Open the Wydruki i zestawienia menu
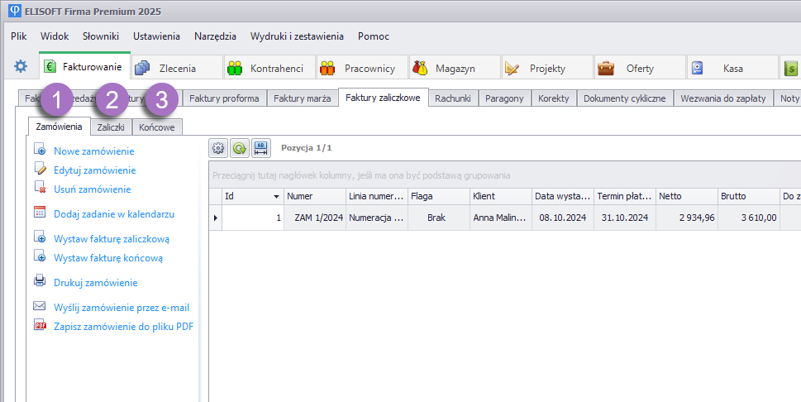This screenshot has height=402, width=801. (297, 36)
